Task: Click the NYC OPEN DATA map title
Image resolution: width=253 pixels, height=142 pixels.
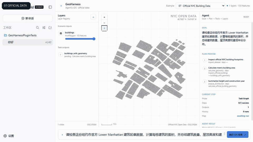Action: (183, 16)
